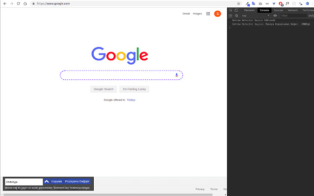Bookmark this page with the star icon

[238, 3]
